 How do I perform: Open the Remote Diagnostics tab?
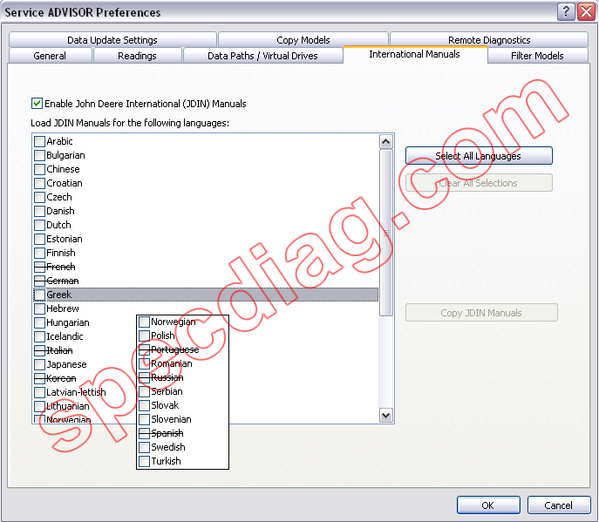tap(489, 40)
